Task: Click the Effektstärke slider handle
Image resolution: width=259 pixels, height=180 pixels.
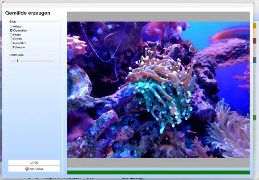Action: pyautogui.click(x=17, y=61)
